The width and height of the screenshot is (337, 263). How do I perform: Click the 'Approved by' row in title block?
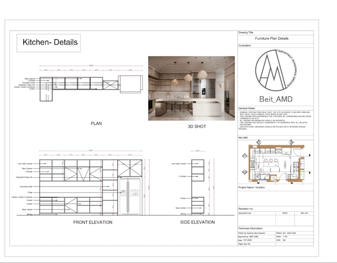click(257, 237)
